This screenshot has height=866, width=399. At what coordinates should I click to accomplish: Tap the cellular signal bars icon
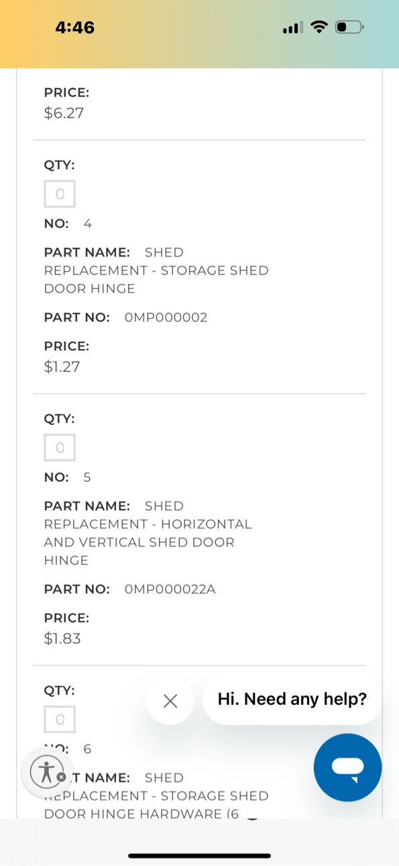pos(292,28)
